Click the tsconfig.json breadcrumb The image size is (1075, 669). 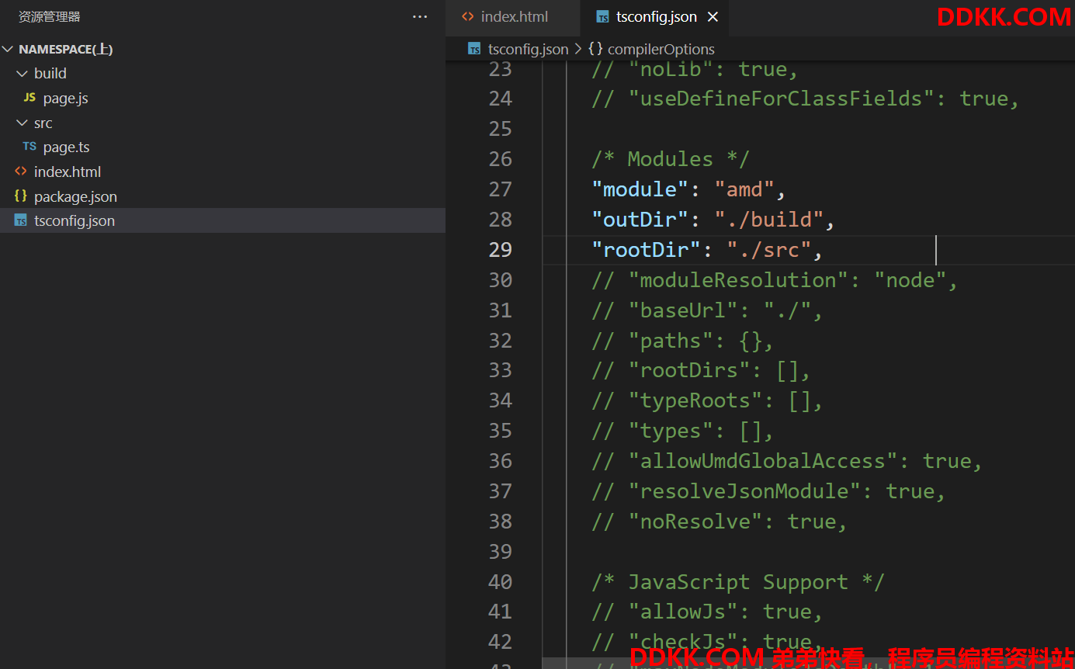tap(528, 49)
